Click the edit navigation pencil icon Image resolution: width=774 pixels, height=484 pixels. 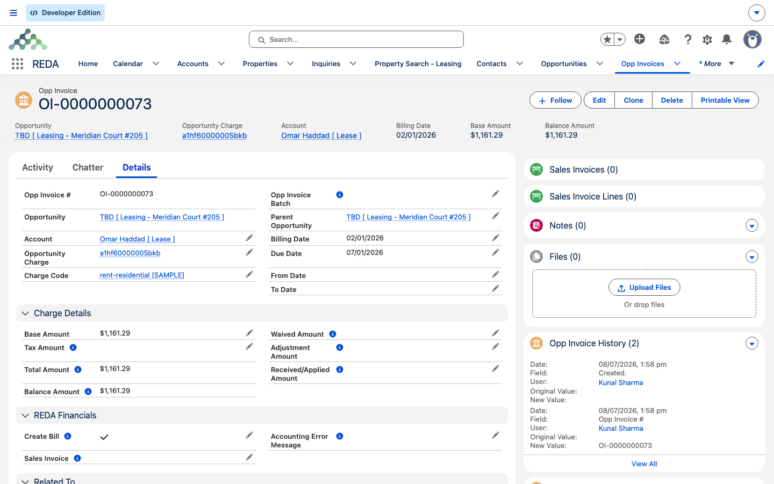pos(761,64)
